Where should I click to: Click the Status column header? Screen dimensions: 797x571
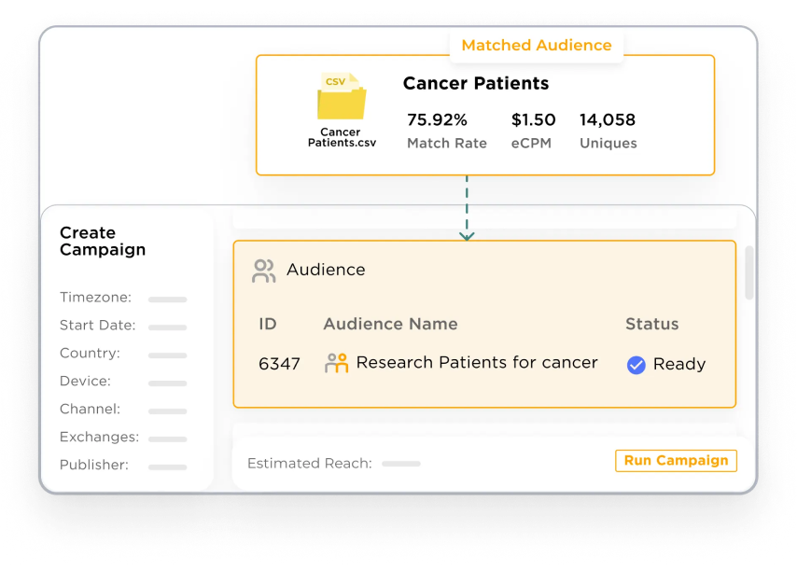pos(651,325)
